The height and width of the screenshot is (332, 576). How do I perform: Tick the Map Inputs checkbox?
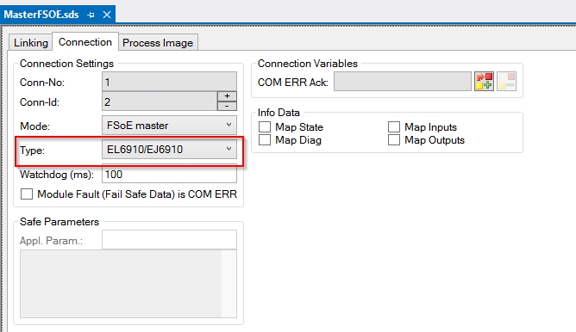click(x=394, y=126)
